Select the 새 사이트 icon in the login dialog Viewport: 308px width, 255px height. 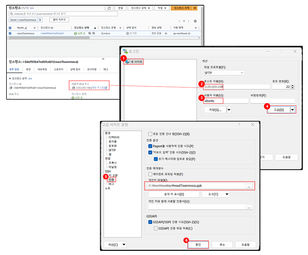coord(128,62)
